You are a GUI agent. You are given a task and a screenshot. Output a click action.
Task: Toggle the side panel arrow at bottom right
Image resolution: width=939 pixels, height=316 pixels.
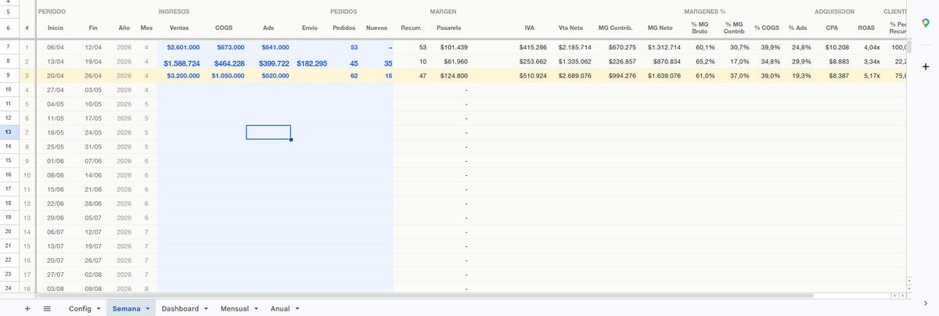(926, 303)
